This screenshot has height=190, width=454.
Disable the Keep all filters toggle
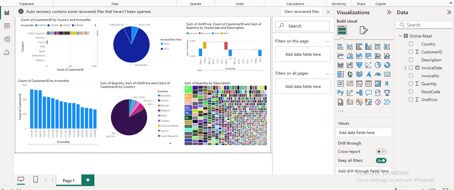pyautogui.click(x=381, y=160)
